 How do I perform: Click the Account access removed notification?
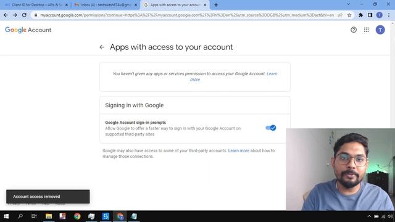(x=48, y=197)
